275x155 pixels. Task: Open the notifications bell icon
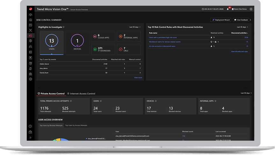tap(228, 9)
